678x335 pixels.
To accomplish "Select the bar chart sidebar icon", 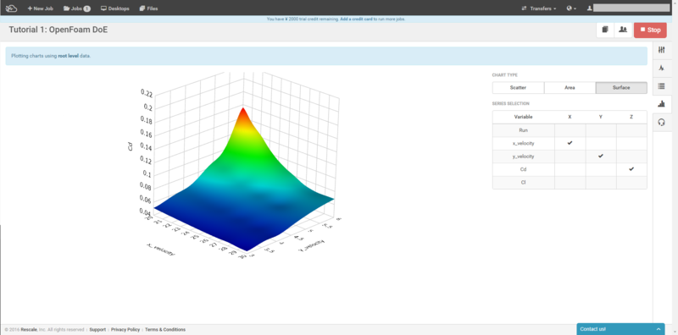I will tap(661, 103).
